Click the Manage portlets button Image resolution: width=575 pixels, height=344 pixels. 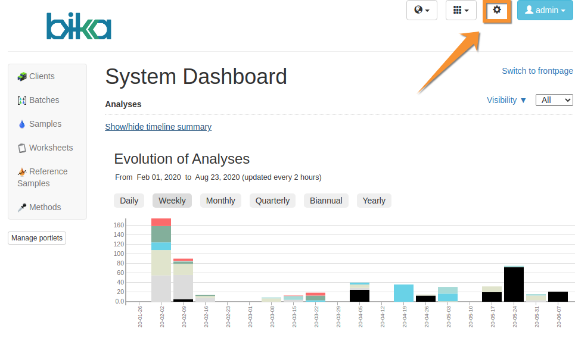[37, 238]
